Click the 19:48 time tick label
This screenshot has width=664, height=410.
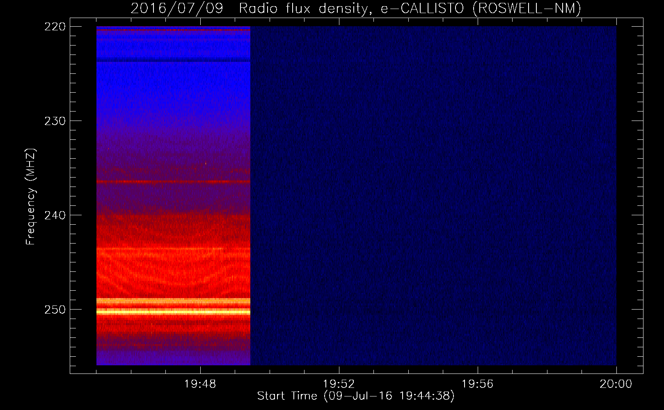point(200,384)
